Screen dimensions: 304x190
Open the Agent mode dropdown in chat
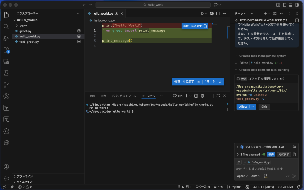tap(242, 176)
